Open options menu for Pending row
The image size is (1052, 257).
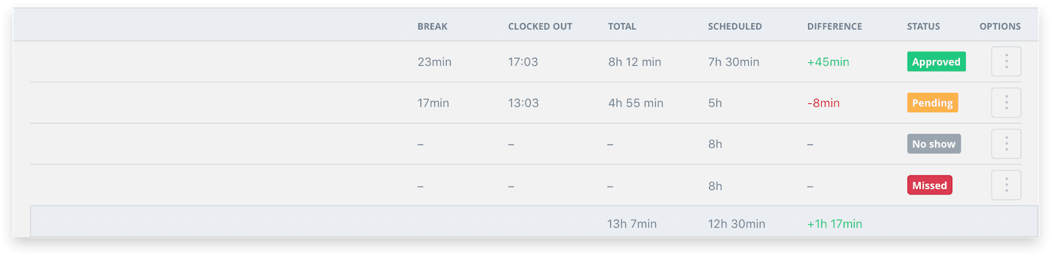coord(1006,103)
